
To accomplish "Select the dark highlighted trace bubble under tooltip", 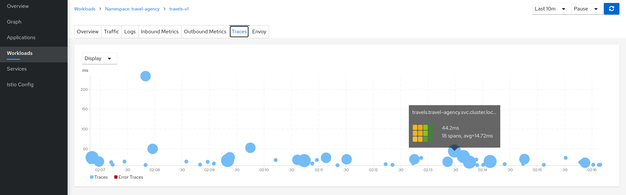I will point(454,151).
